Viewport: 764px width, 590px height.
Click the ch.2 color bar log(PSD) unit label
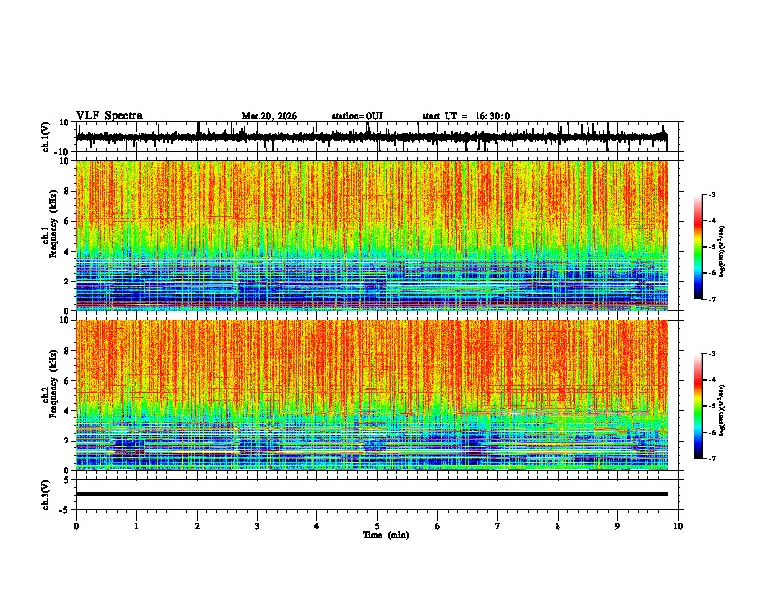click(723, 410)
